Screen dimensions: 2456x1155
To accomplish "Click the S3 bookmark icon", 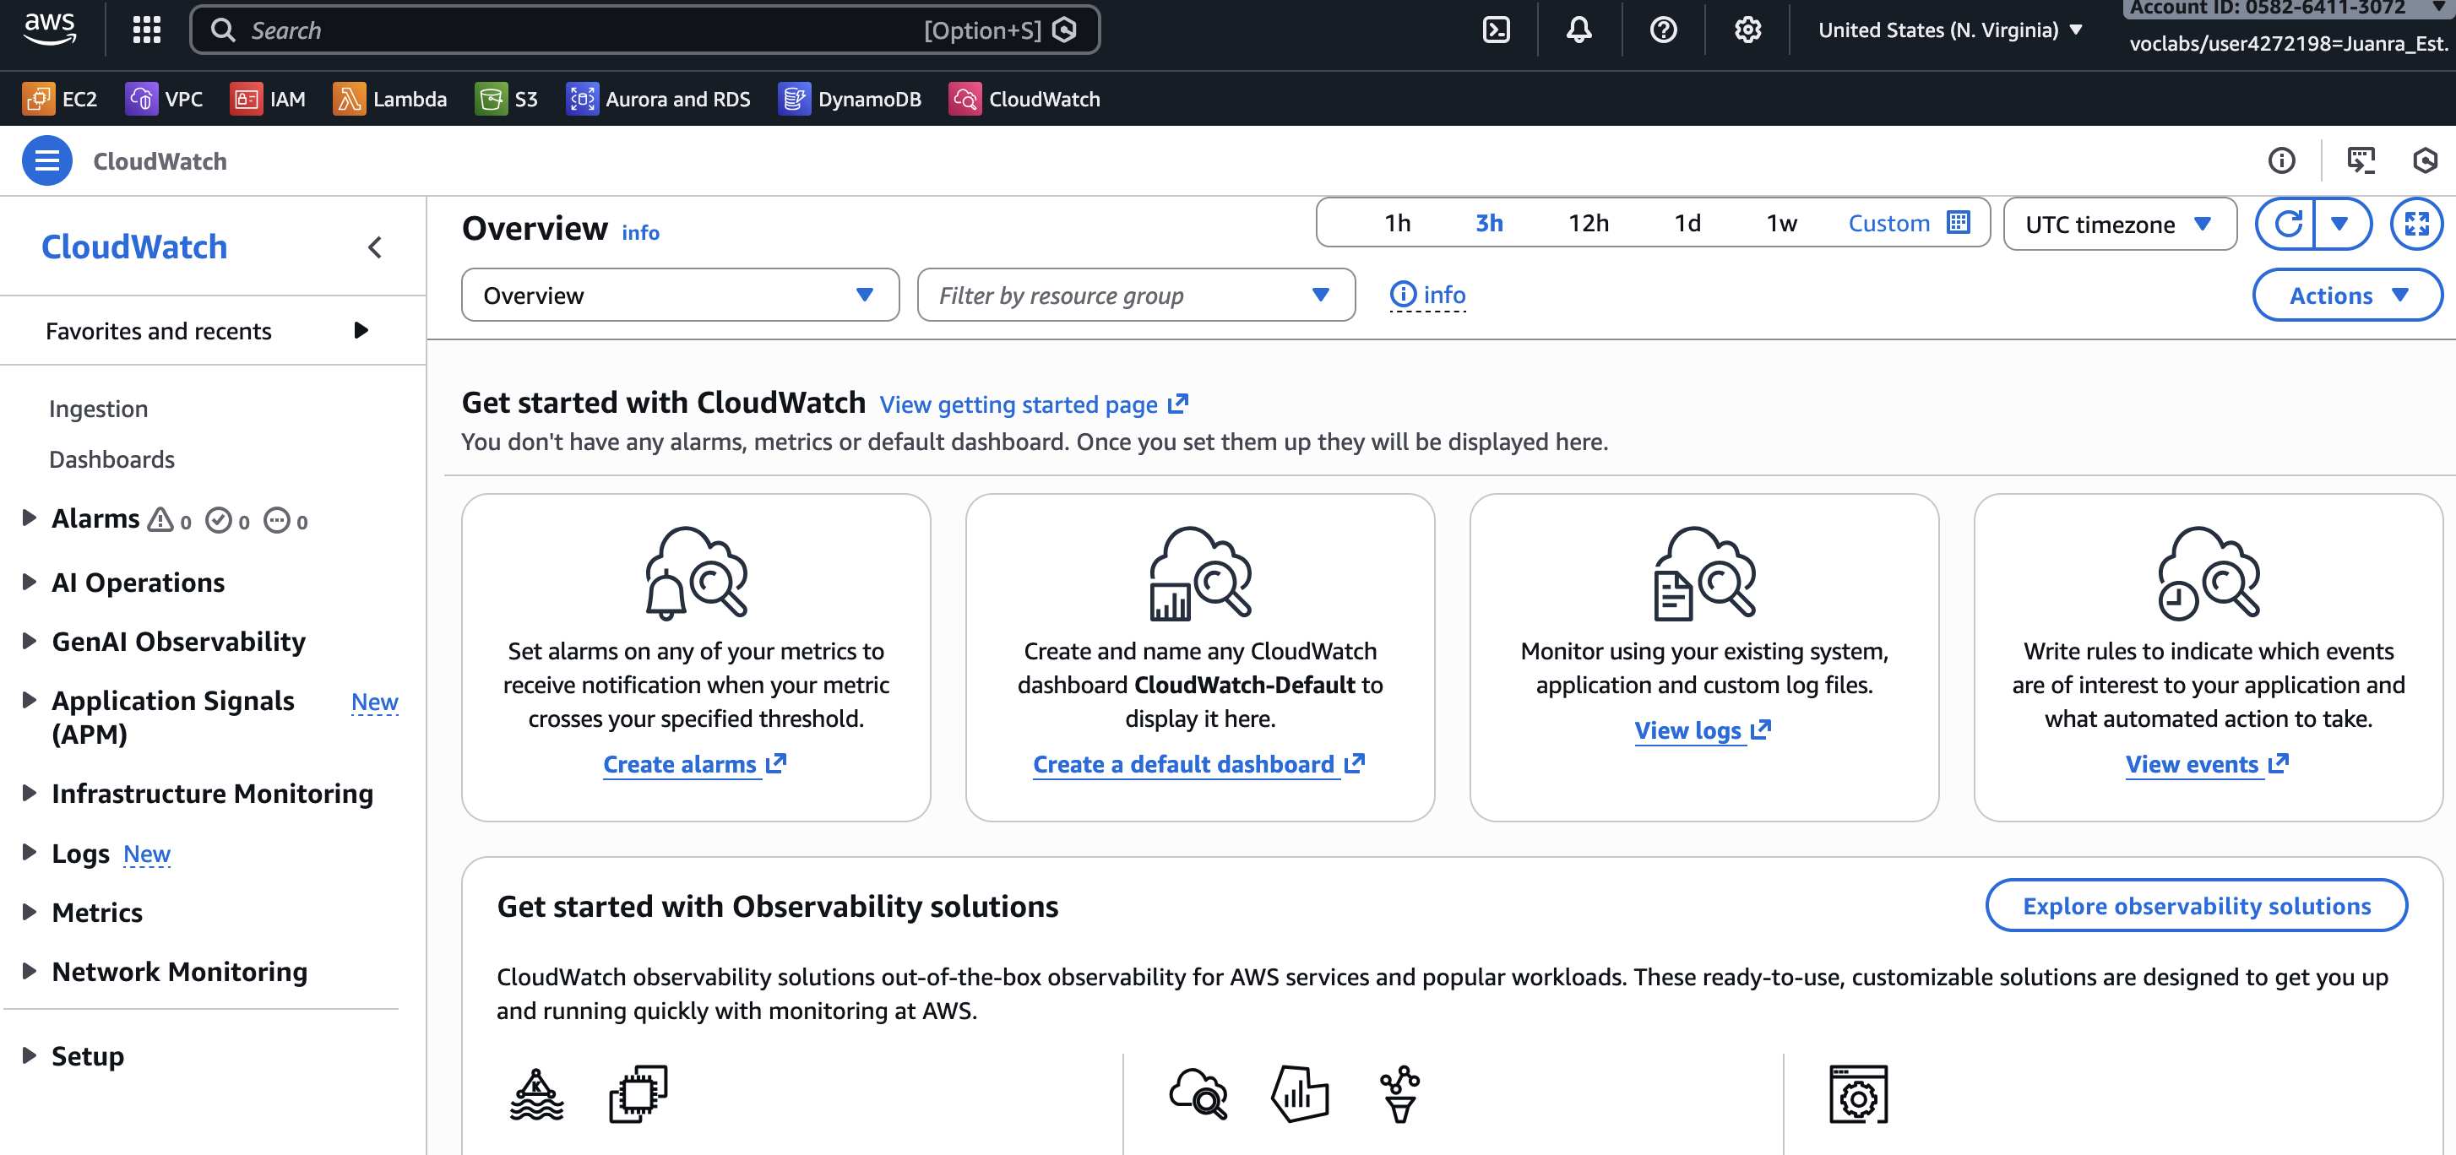I will click(491, 99).
